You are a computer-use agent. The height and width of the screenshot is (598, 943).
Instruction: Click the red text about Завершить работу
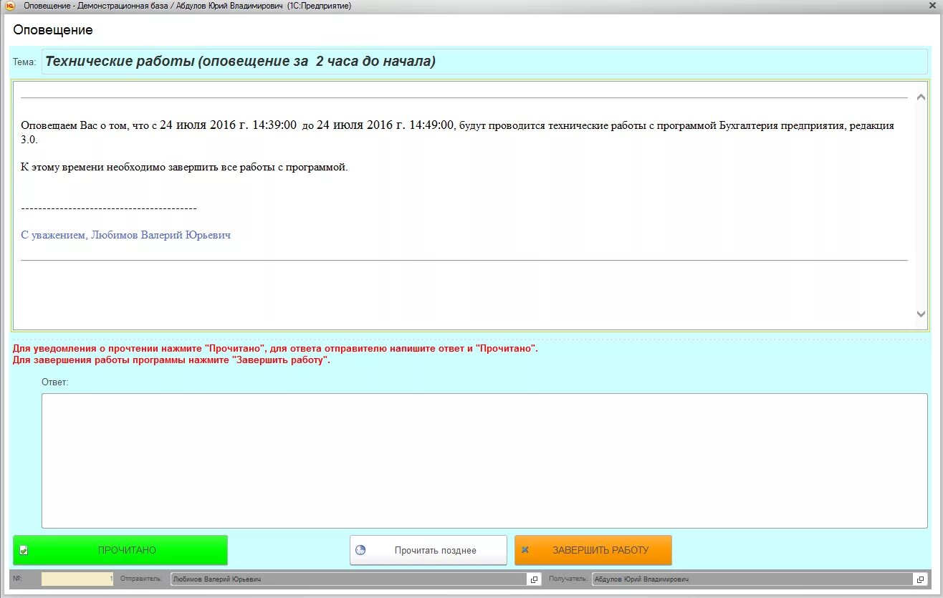click(171, 360)
